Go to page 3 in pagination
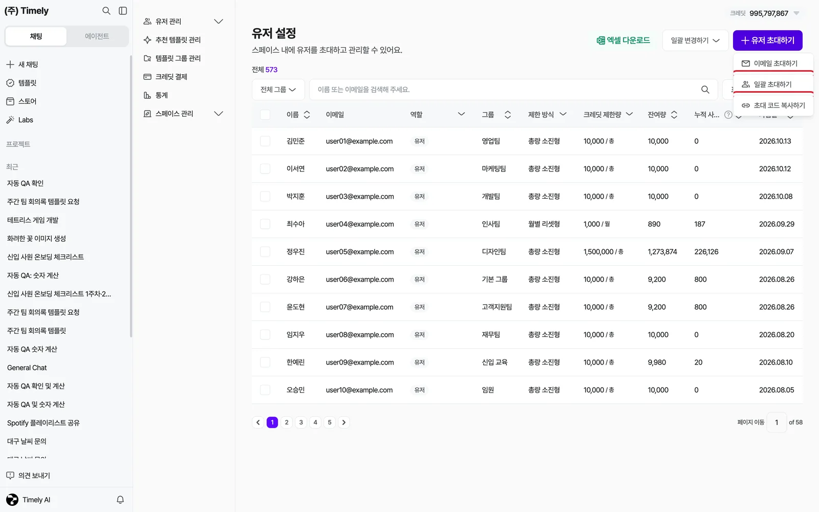The image size is (819, 512). 301,422
